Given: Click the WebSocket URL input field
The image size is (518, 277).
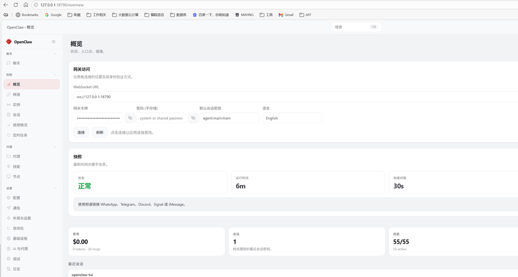Looking at the screenshot, I should [x=293, y=97].
